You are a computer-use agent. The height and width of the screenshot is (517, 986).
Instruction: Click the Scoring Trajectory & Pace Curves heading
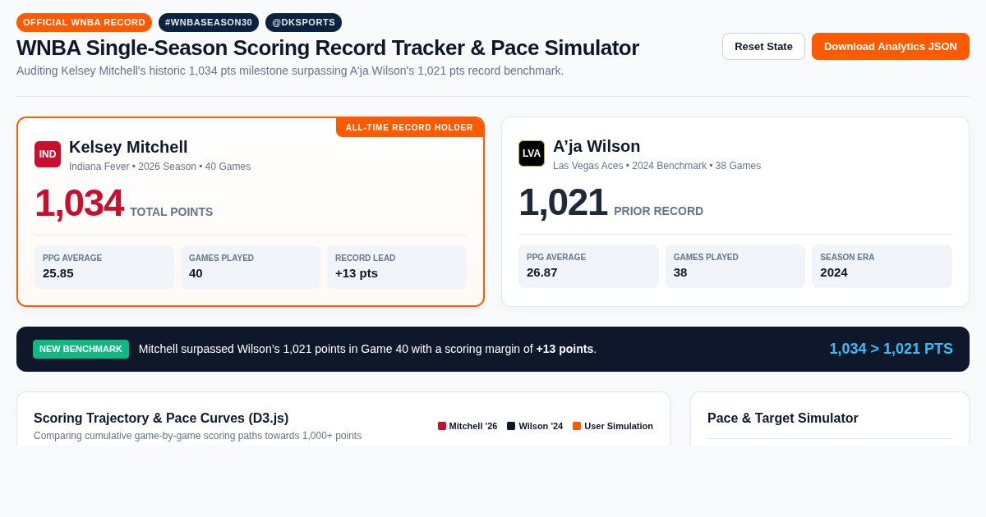tap(161, 418)
